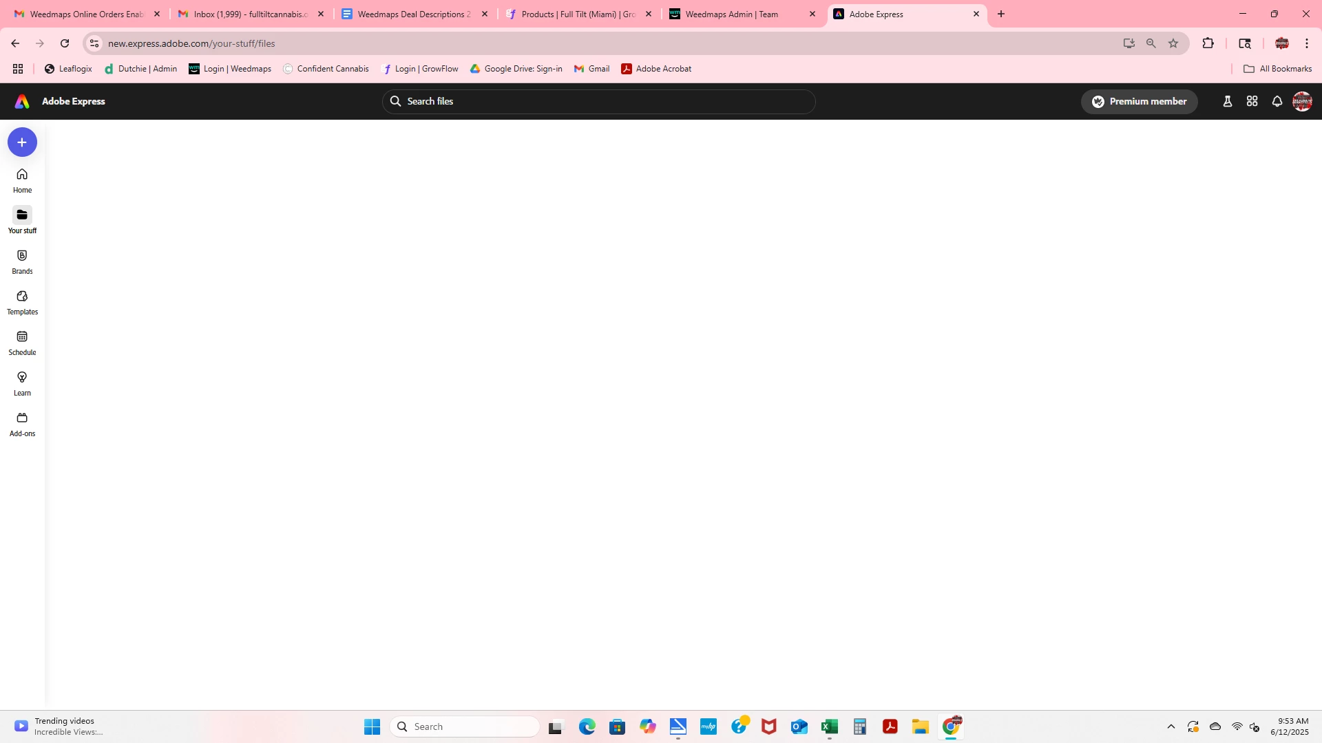This screenshot has width=1322, height=743.
Task: Open the Brands section in the sidebar
Action: click(x=22, y=261)
